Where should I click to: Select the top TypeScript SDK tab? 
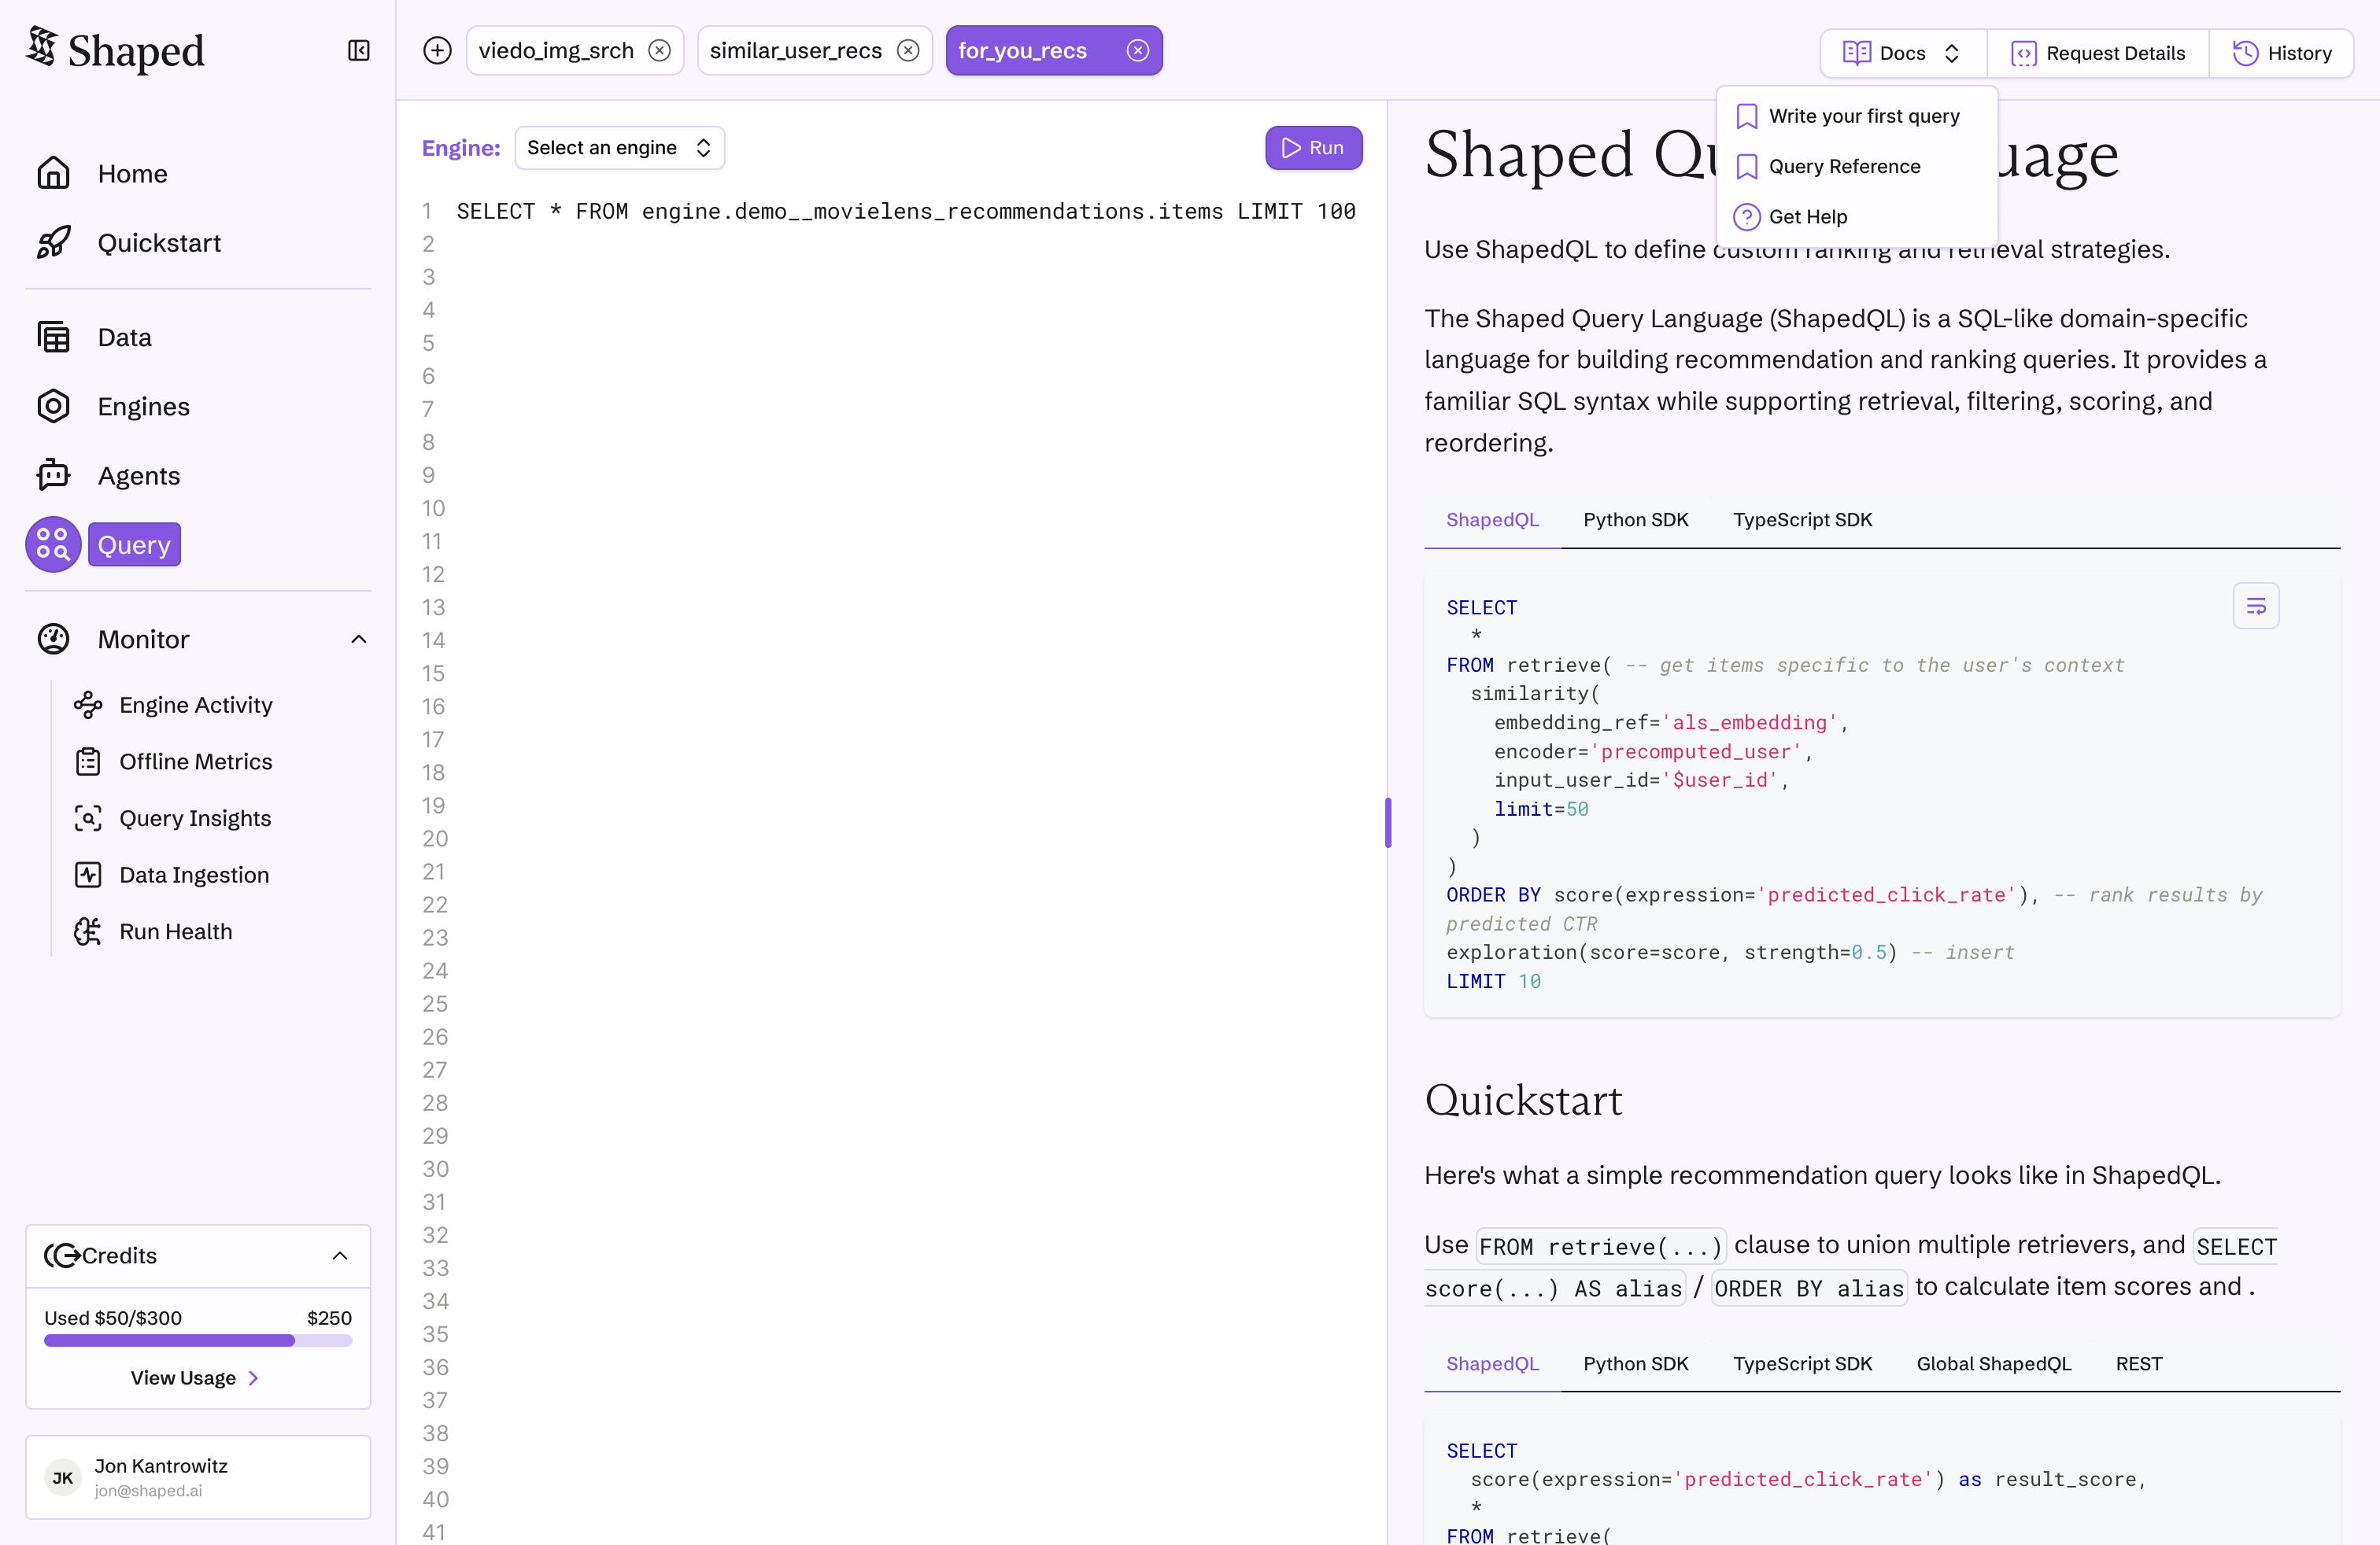coord(1802,520)
